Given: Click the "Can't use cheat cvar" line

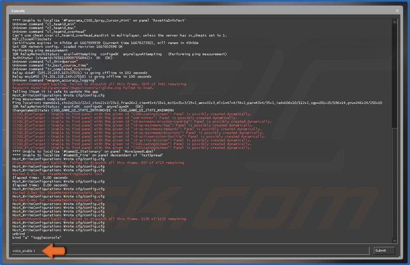Looking at the screenshot, I should point(119,35).
